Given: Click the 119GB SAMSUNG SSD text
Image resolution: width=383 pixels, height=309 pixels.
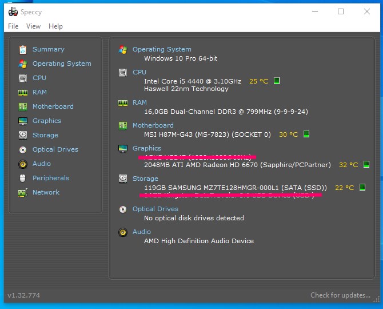Looking at the screenshot, I should click(235, 188).
